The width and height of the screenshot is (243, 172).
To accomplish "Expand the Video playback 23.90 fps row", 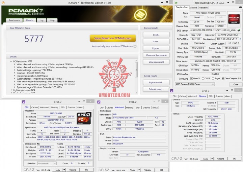I will [x=15, y=64].
